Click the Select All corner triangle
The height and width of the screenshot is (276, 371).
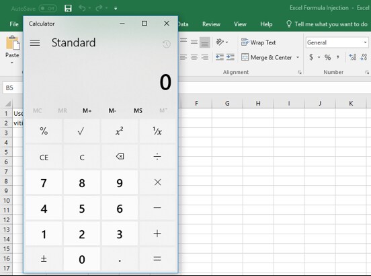tap(8, 104)
